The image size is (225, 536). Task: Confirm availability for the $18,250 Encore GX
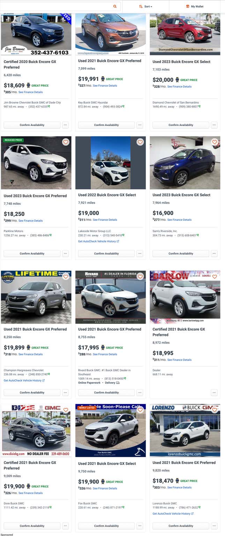click(x=32, y=254)
